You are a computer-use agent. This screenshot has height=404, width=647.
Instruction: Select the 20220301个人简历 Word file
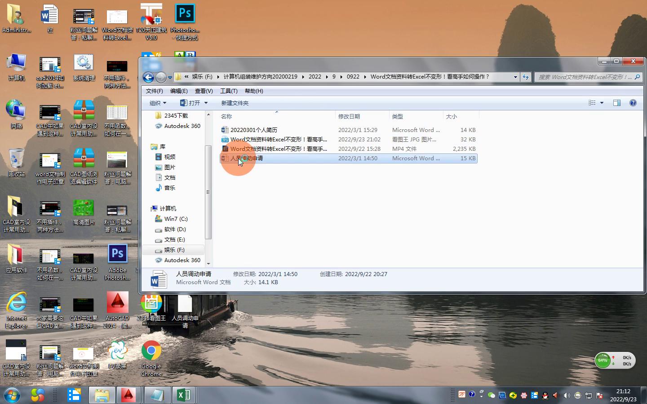tap(253, 130)
